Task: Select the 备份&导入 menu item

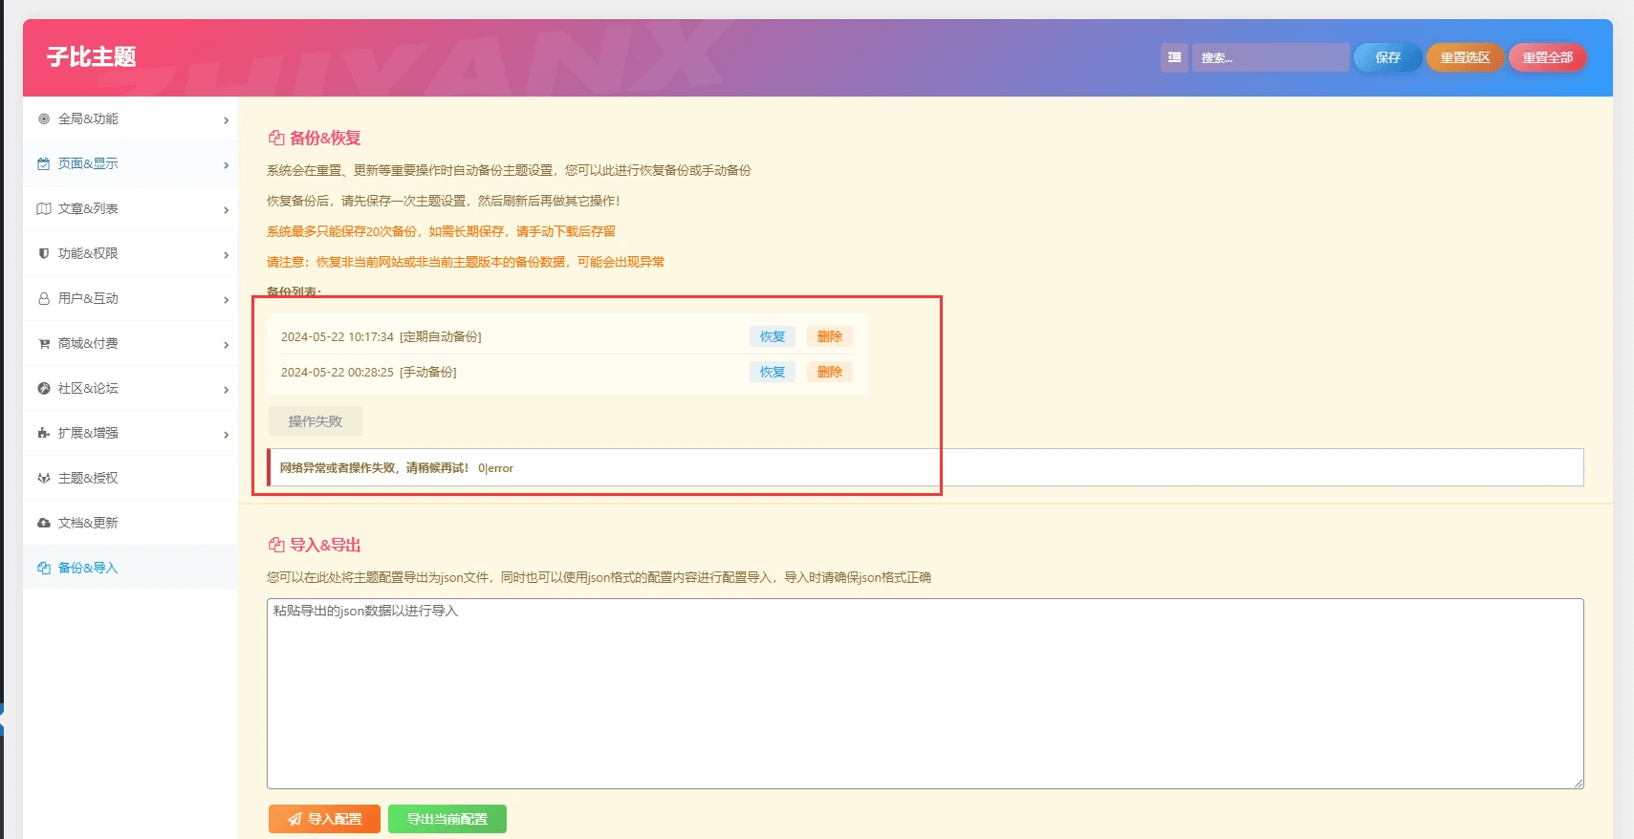Action: pos(130,569)
